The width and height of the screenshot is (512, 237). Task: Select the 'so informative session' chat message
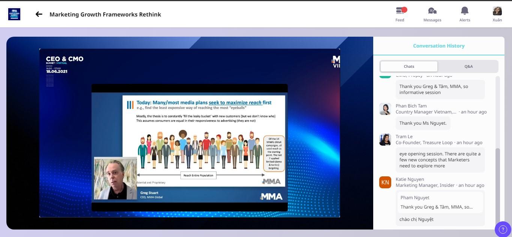point(440,89)
